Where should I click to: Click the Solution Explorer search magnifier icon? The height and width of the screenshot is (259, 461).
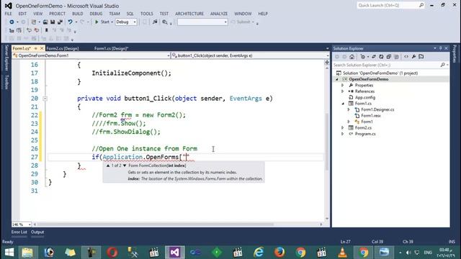(x=442, y=65)
